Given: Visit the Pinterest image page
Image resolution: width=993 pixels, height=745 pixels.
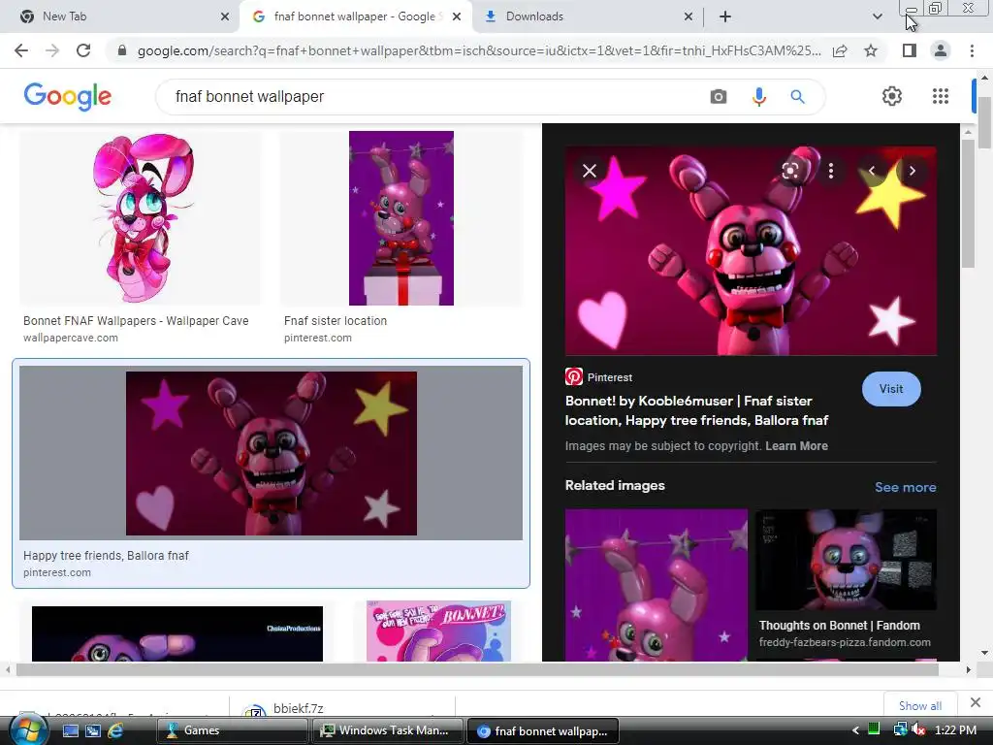Looking at the screenshot, I should pos(890,389).
